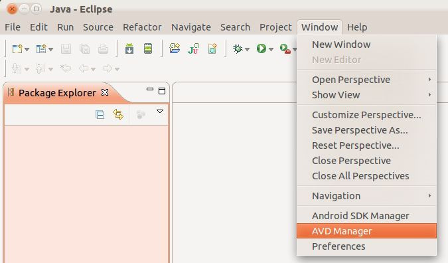Click the Debug bug icon
Image resolution: width=448 pixels, height=263 pixels.
[x=238, y=48]
